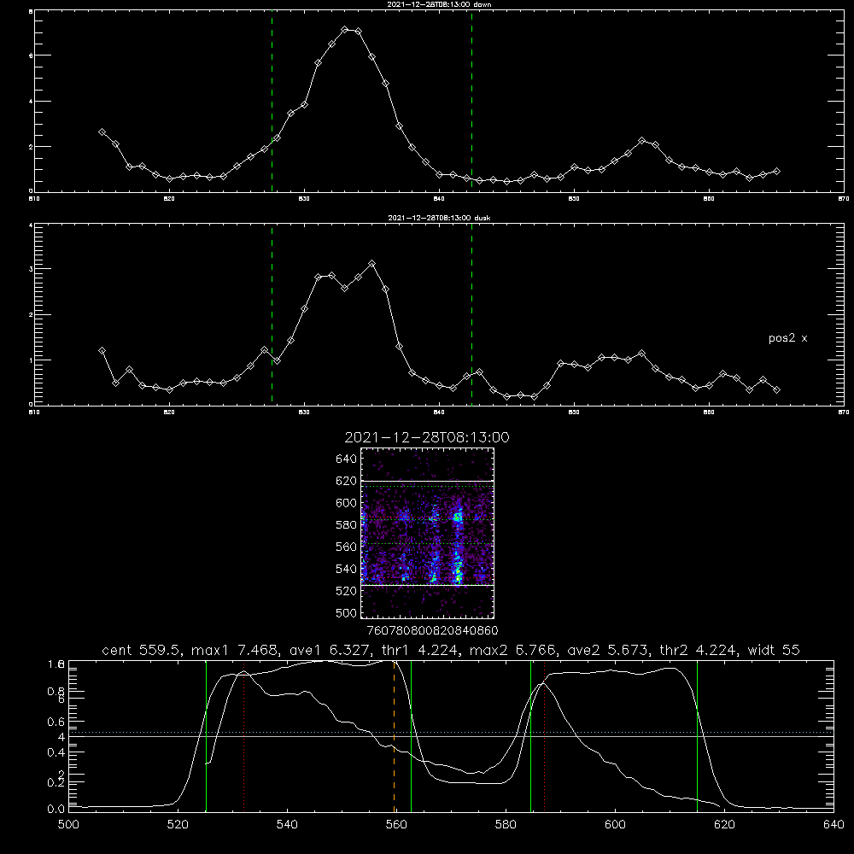Click the "2021-12-28T08:13:00 dawn" plot title

click(x=439, y=4)
